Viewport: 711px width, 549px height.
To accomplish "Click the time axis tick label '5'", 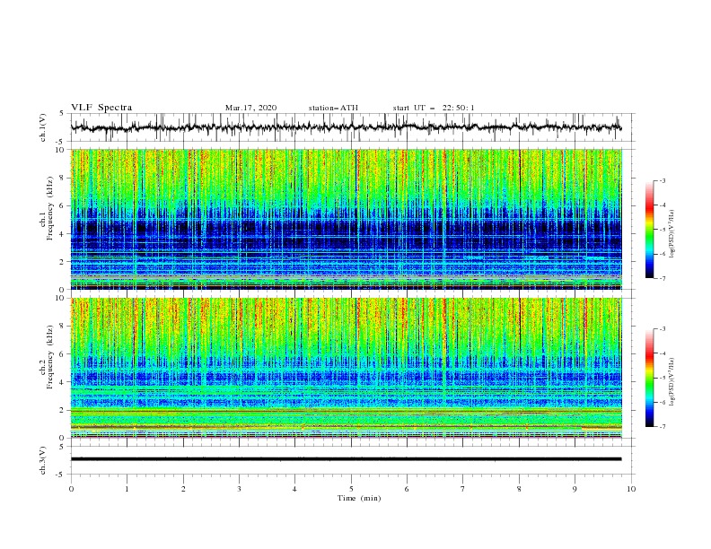I will (351, 489).
